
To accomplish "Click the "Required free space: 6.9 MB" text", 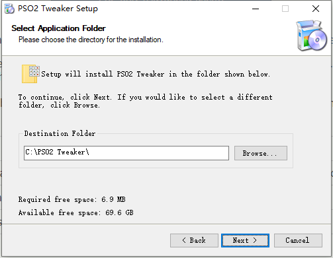I will click(x=72, y=199).
